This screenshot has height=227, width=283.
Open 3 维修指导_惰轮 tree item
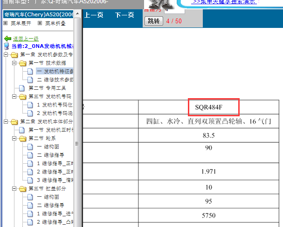(x=55, y=180)
